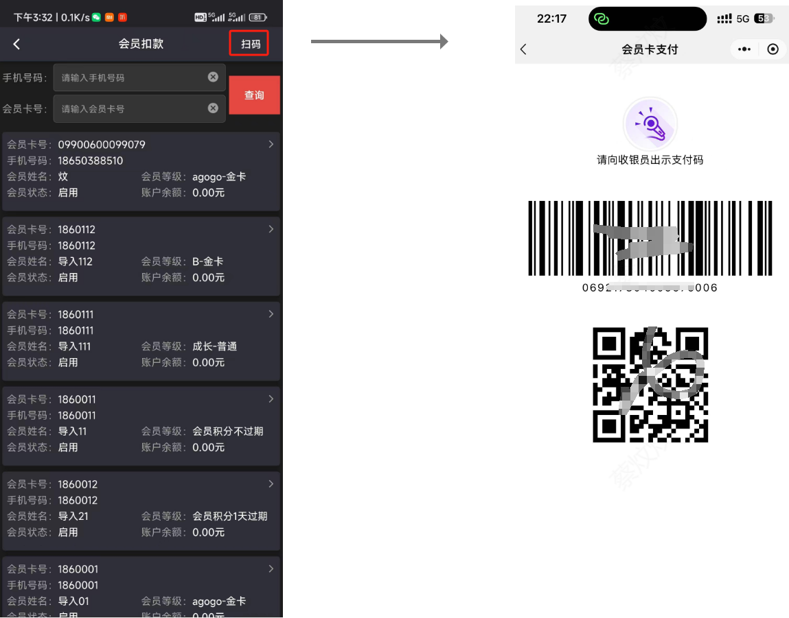This screenshot has width=789, height=618.
Task: Tap the red 查询 search button
Action: [x=254, y=95]
